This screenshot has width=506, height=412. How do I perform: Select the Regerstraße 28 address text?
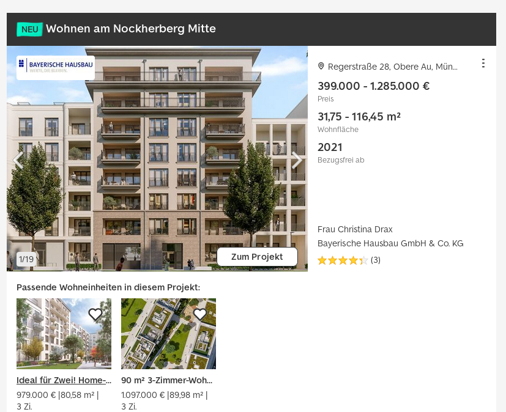[392, 67]
